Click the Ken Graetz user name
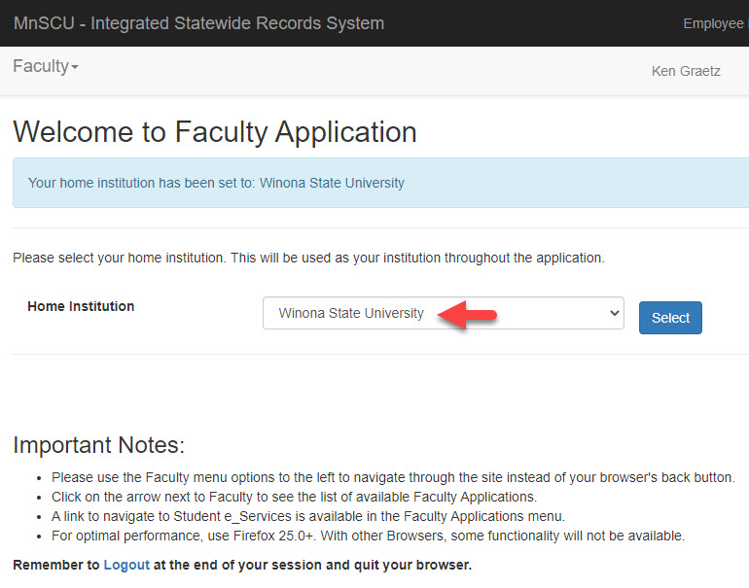Image resolution: width=749 pixels, height=588 pixels. point(686,71)
